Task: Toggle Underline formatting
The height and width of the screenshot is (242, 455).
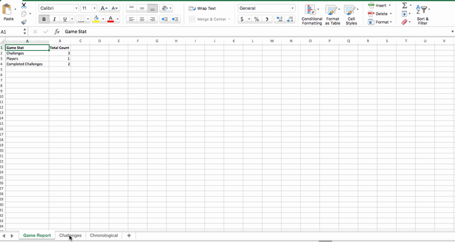Action: click(65, 19)
